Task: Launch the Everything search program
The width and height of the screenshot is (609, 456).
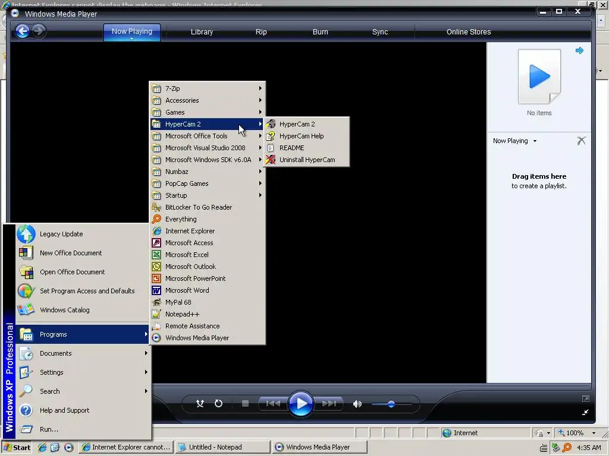Action: 208,219
